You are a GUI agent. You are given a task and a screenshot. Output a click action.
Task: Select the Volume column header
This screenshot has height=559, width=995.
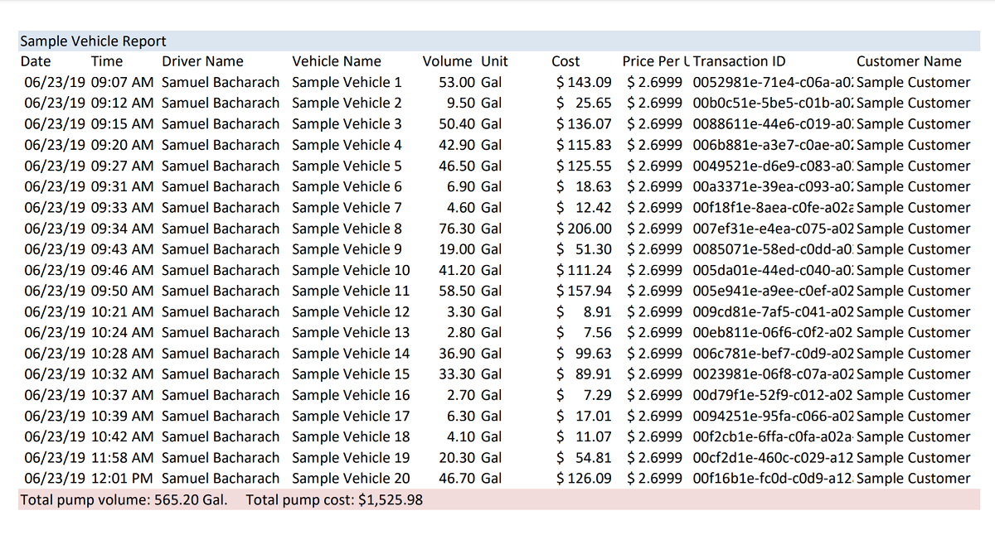click(x=447, y=61)
